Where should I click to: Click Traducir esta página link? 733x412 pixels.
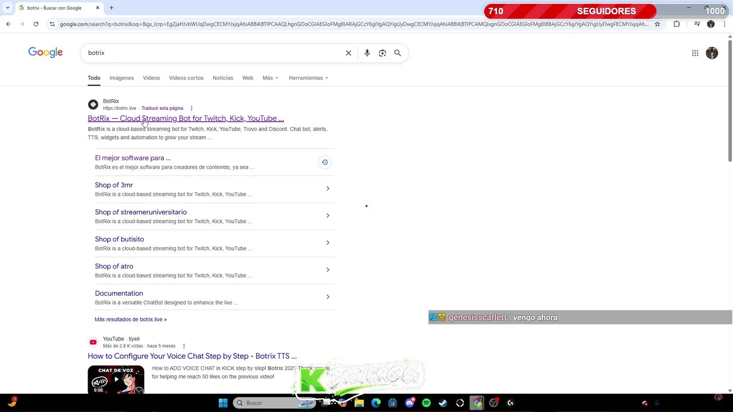pyautogui.click(x=162, y=108)
